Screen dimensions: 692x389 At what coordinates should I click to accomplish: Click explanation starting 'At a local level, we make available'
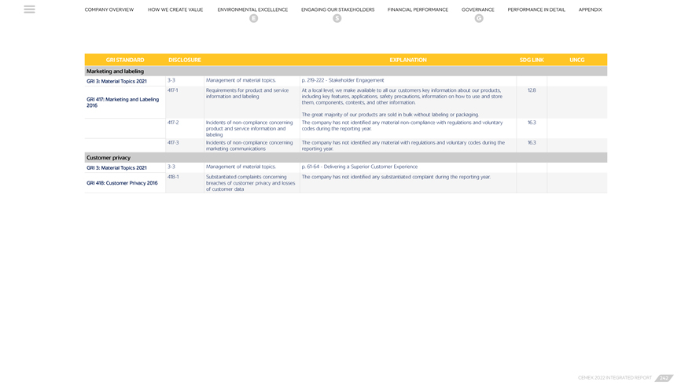[x=402, y=96]
